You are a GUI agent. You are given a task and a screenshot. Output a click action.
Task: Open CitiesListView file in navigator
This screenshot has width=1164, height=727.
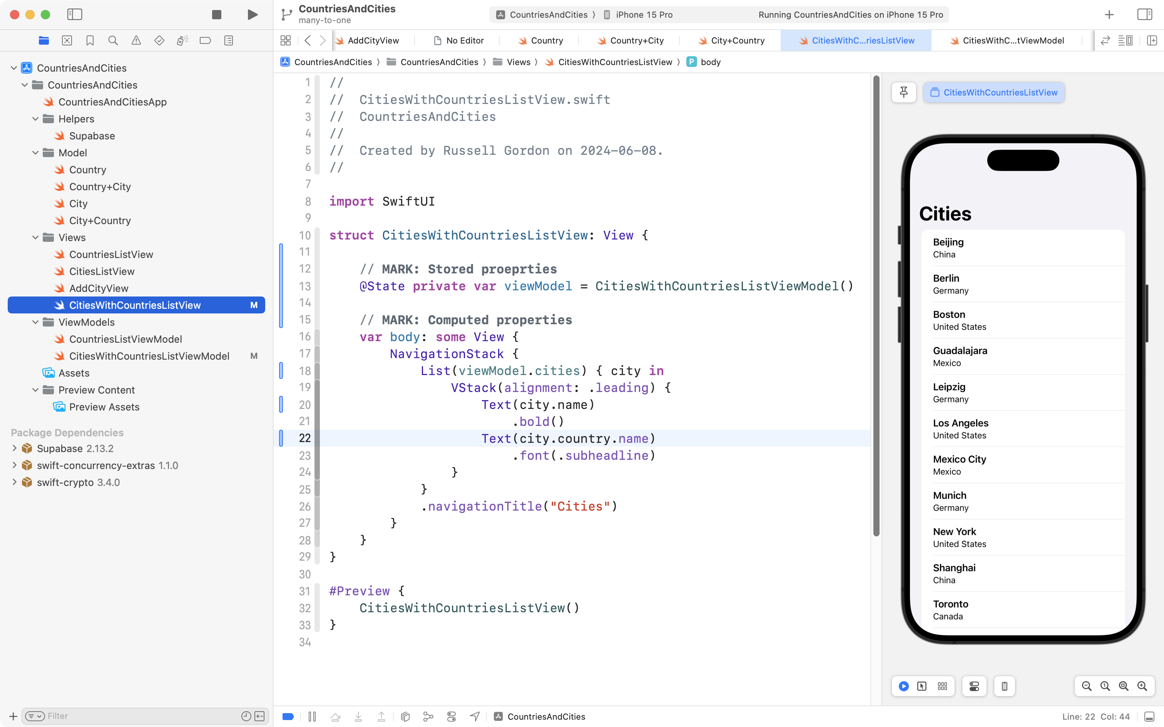point(102,271)
